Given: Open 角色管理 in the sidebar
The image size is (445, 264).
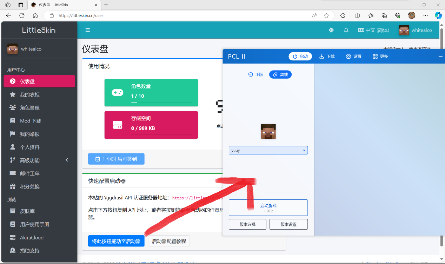Looking at the screenshot, I should 39,108.
